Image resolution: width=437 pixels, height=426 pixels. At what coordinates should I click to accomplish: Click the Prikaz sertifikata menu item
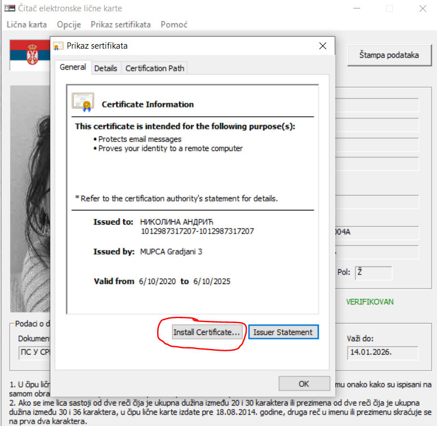pyautogui.click(x=120, y=24)
